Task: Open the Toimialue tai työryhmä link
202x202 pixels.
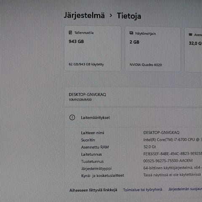Action: click(x=143, y=190)
